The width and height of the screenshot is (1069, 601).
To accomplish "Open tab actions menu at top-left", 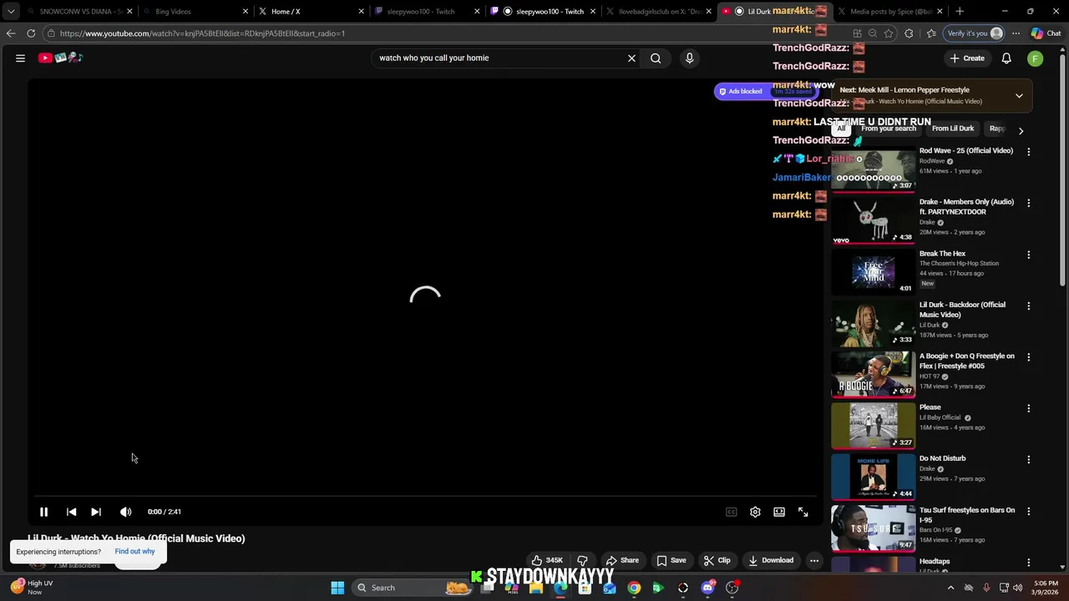I will 10,12.
